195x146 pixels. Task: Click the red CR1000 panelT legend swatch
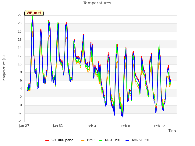click(47, 141)
